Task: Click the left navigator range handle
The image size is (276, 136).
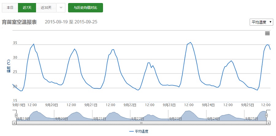Action: (x=16, y=115)
